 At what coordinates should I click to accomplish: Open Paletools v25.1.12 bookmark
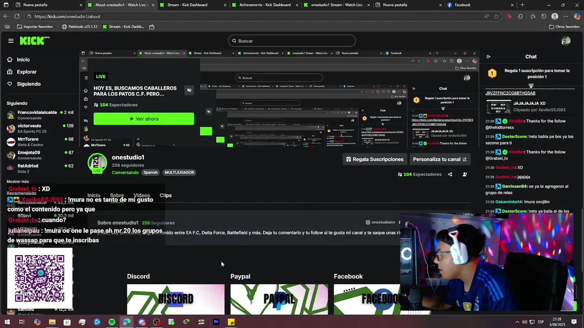(79, 27)
